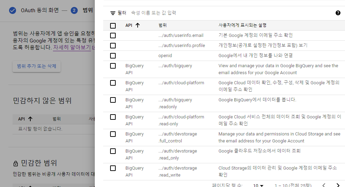Click the help question mark icon

point(338,13)
